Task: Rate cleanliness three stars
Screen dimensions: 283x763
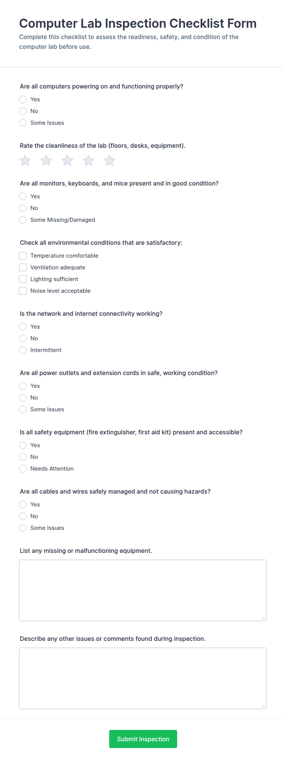Action: coord(67,160)
